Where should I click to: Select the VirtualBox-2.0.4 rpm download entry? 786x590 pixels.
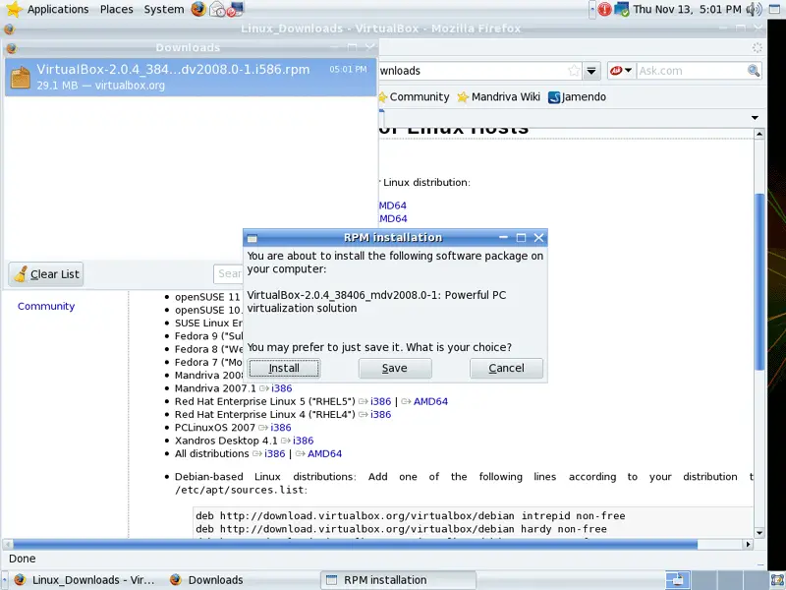point(191,78)
